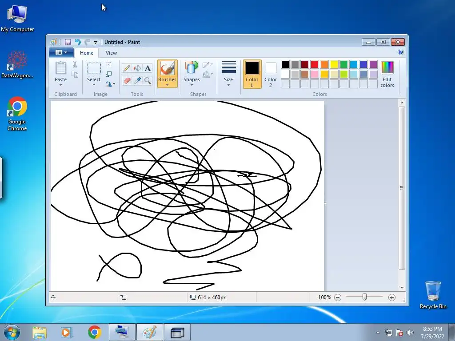This screenshot has width=455, height=341.
Task: Click the taskbar clock showing 8:53 PM
Action: click(x=432, y=333)
